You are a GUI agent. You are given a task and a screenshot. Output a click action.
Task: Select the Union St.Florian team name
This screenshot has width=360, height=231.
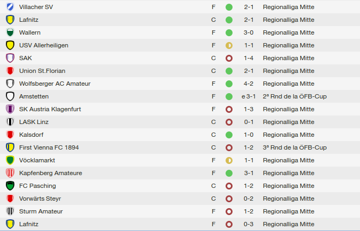[x=42, y=71]
